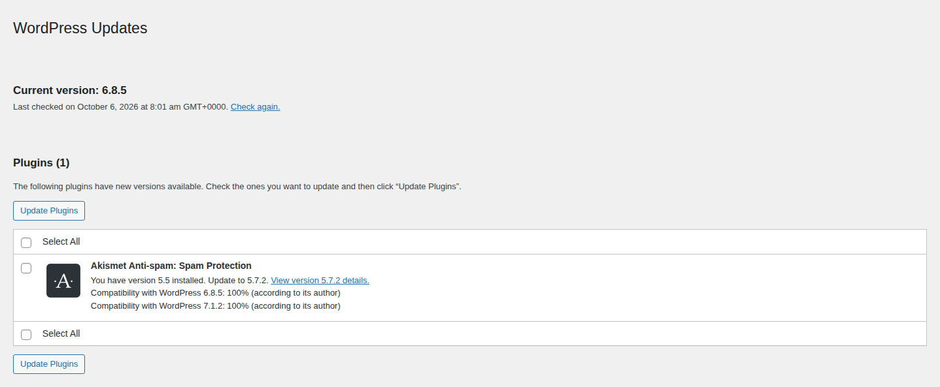Open View version 5.7.2 details link
This screenshot has width=940, height=387.
(x=320, y=281)
